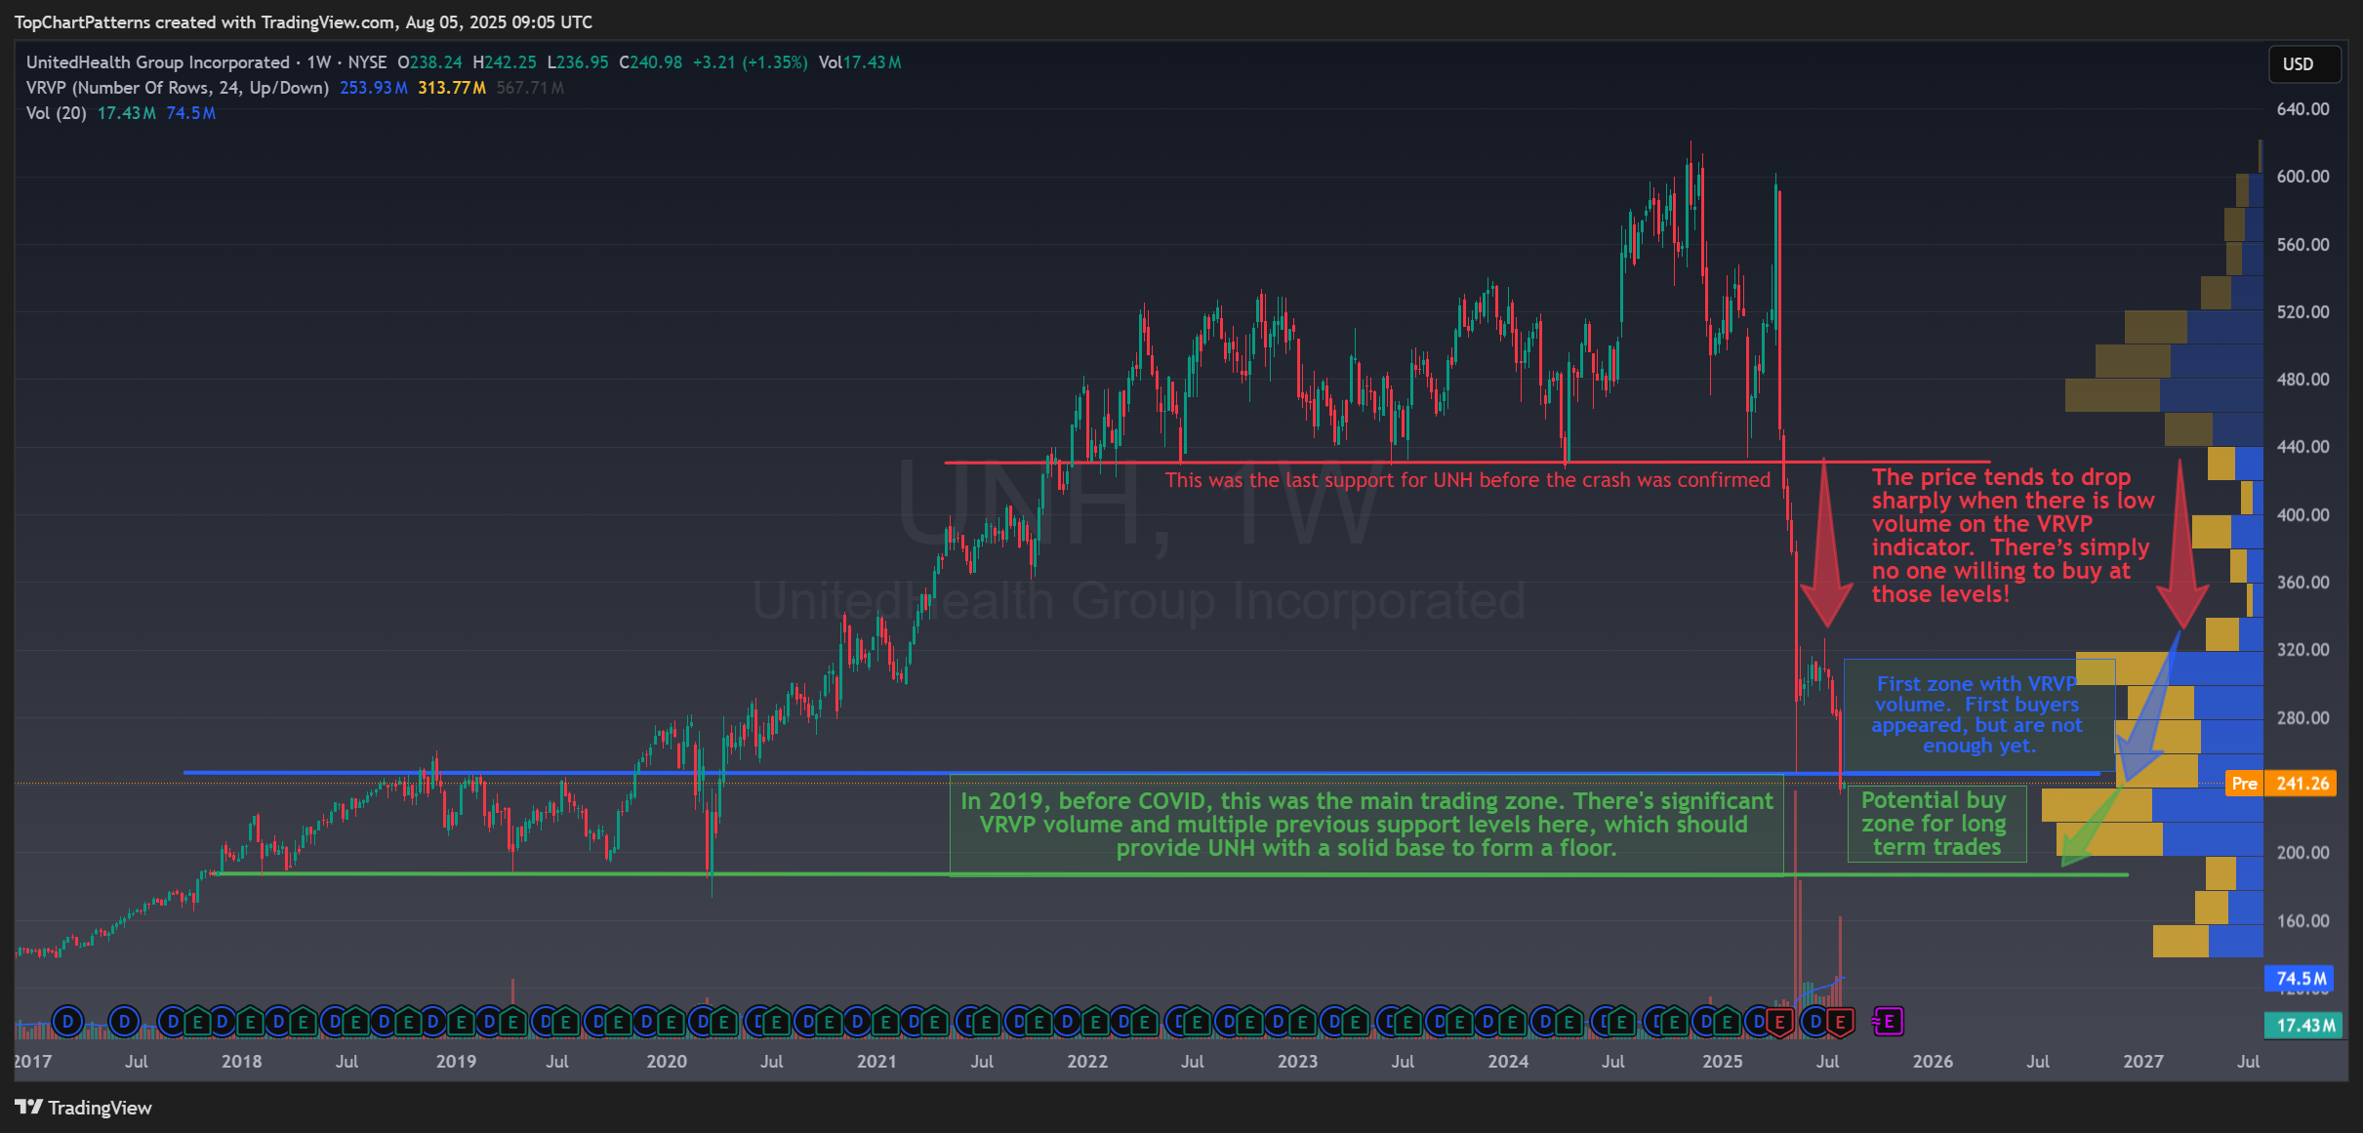Click the close price C240.98
Image resolution: width=2363 pixels, height=1133 pixels.
pyautogui.click(x=651, y=62)
